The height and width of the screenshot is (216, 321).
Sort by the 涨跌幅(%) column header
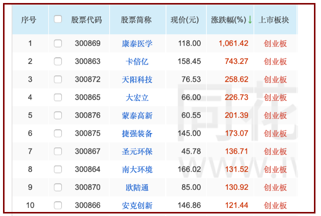[228, 20]
